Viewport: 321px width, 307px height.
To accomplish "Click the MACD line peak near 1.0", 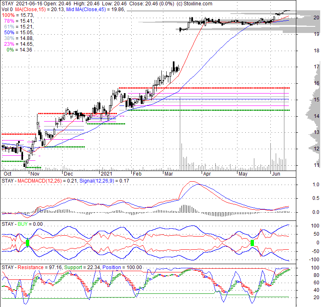I will pos(192,182).
